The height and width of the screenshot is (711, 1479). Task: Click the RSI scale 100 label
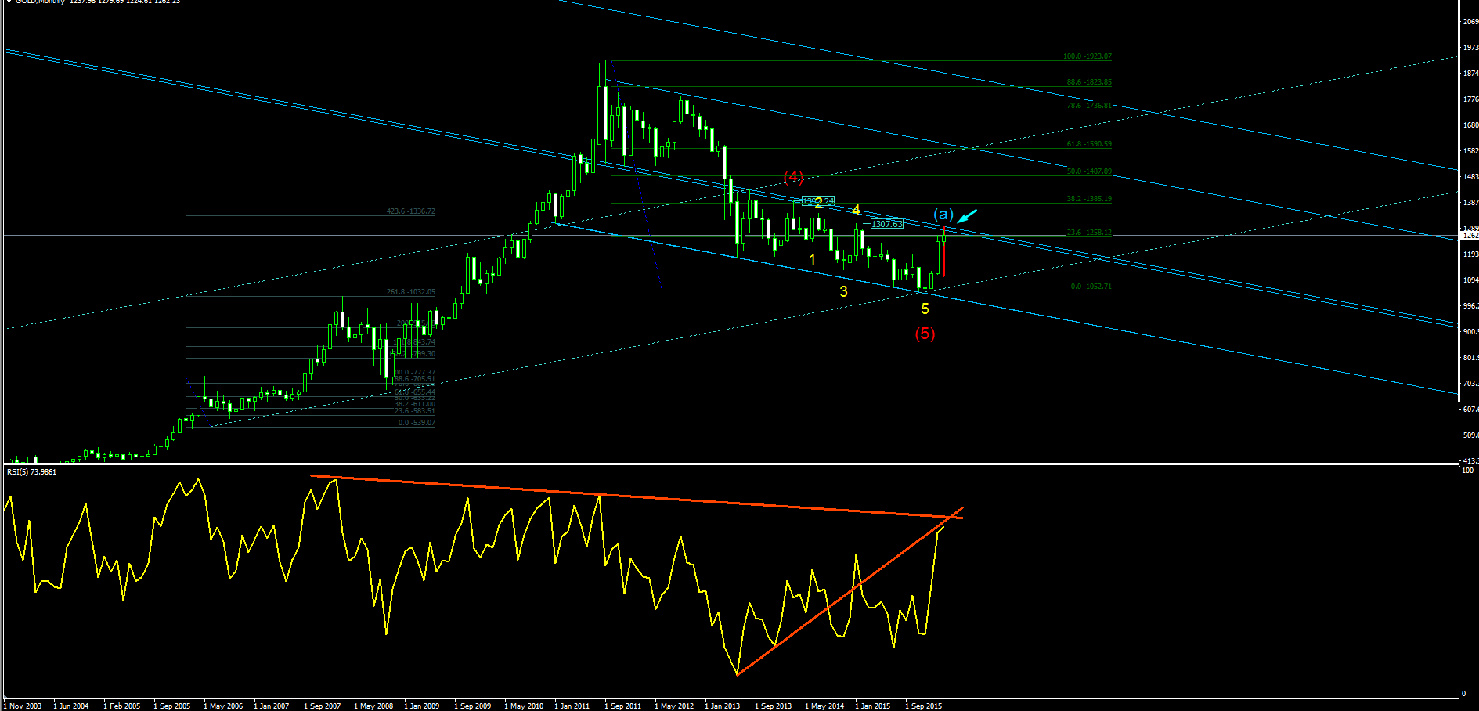1467,471
